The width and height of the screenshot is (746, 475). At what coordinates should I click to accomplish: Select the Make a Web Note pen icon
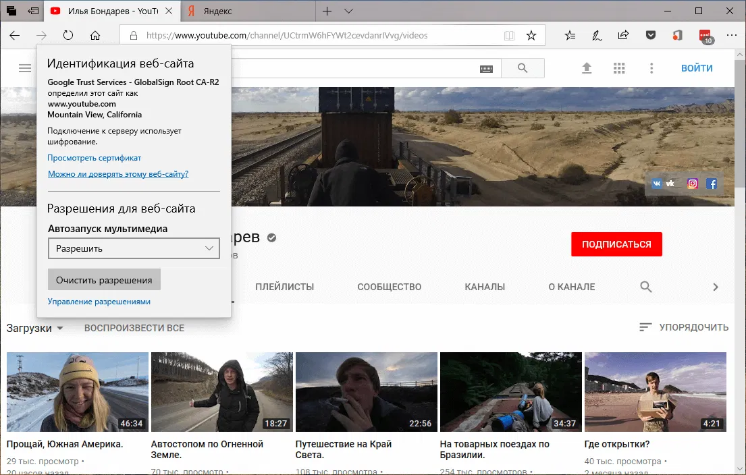coord(597,35)
